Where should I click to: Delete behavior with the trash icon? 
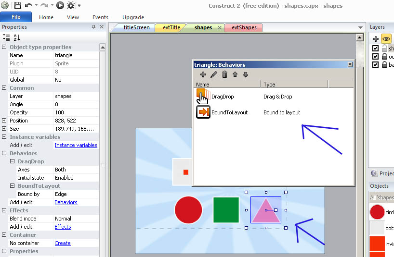(x=224, y=74)
